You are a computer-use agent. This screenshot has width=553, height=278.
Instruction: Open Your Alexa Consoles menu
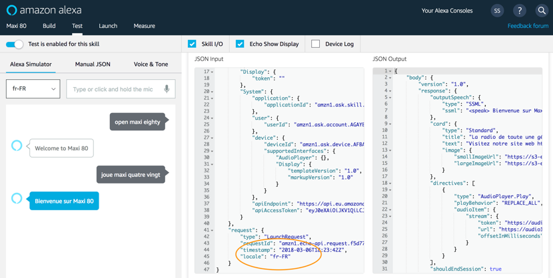[447, 11]
